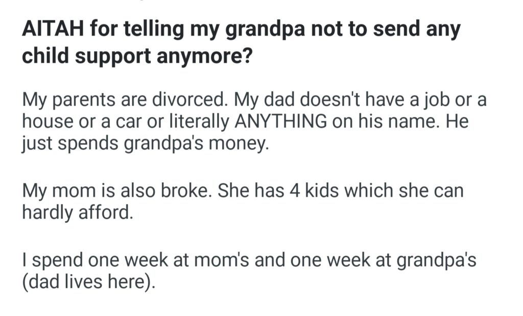The width and height of the screenshot is (523, 316).
Task: Click the text "just spends grandpa's money."
Action: (x=145, y=145)
